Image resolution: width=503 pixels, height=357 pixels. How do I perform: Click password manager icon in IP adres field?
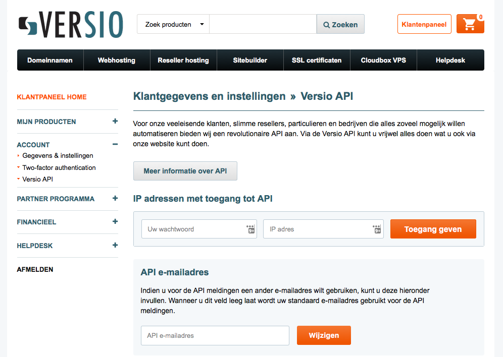(x=377, y=229)
